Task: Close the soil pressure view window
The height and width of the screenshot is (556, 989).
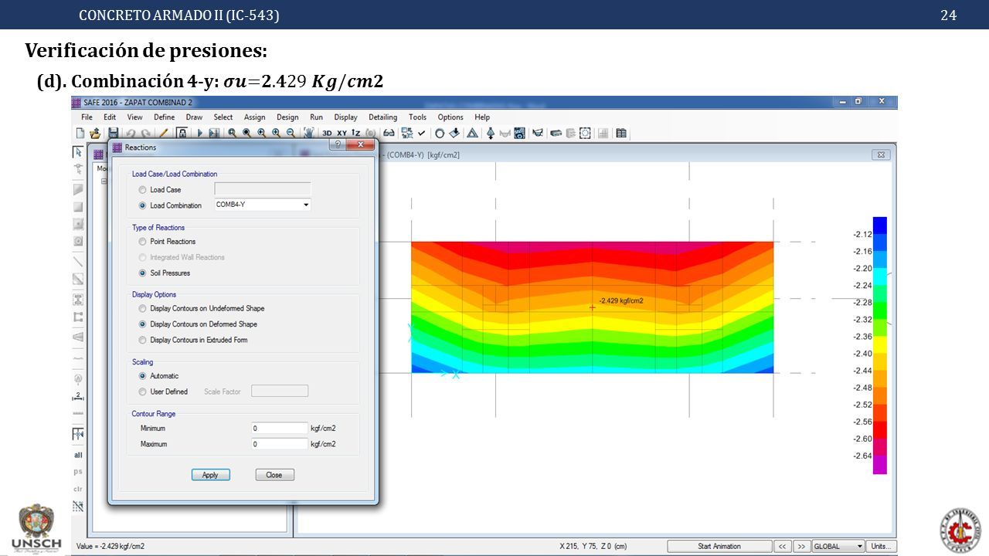Action: (x=880, y=154)
